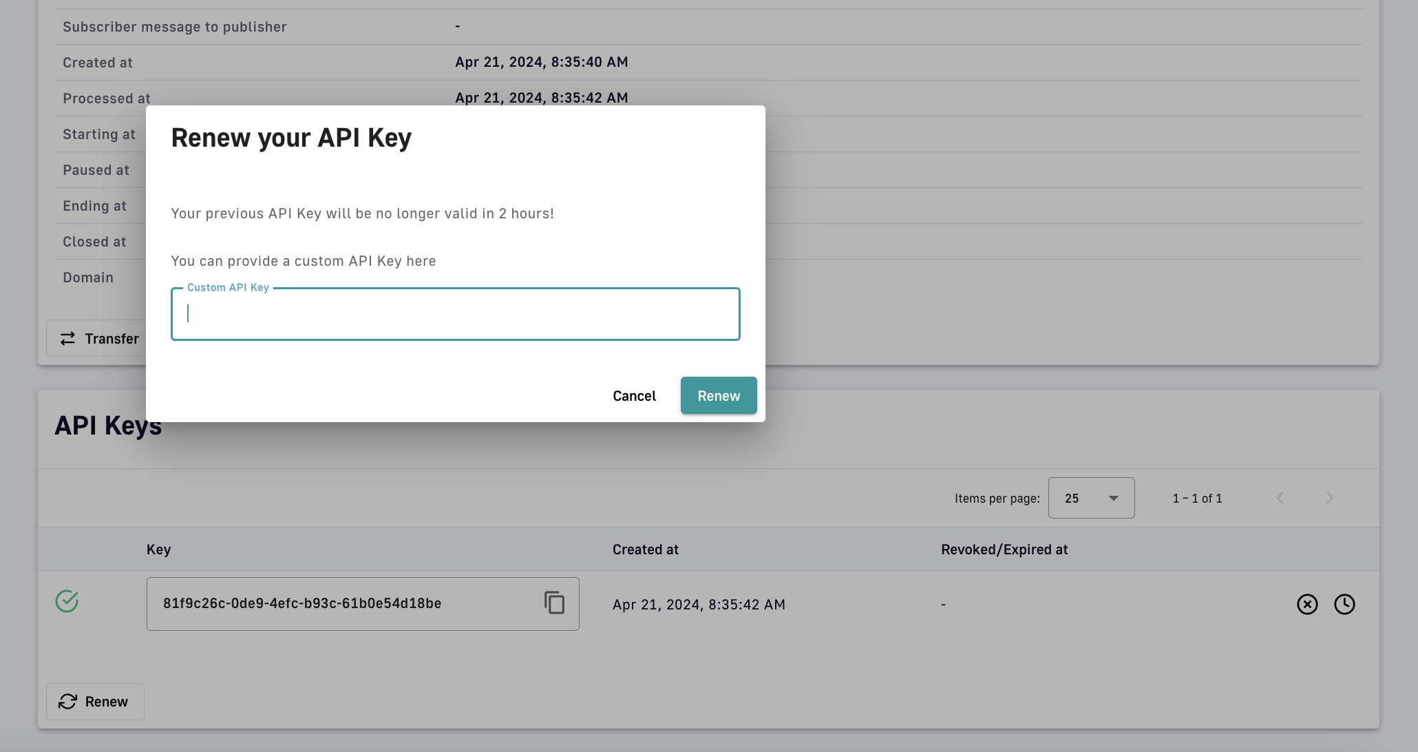Select the API key text field
The height and width of the screenshot is (752, 1418).
tap(344, 603)
